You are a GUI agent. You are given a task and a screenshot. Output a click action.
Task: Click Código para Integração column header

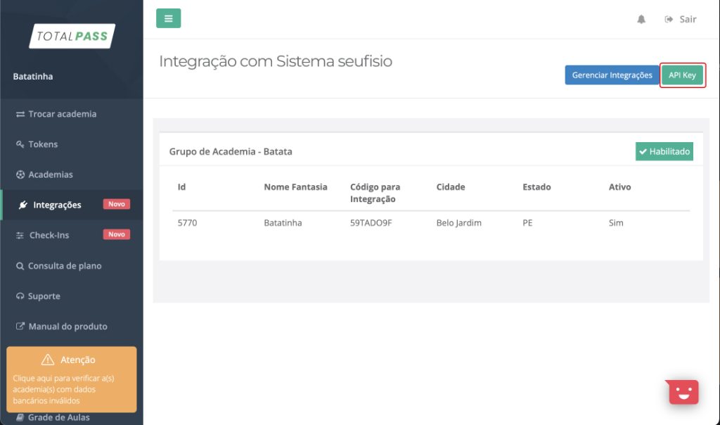tap(375, 193)
